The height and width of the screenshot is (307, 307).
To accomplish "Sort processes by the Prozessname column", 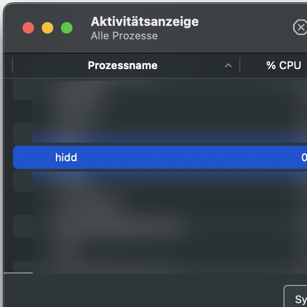I will [x=122, y=66].
